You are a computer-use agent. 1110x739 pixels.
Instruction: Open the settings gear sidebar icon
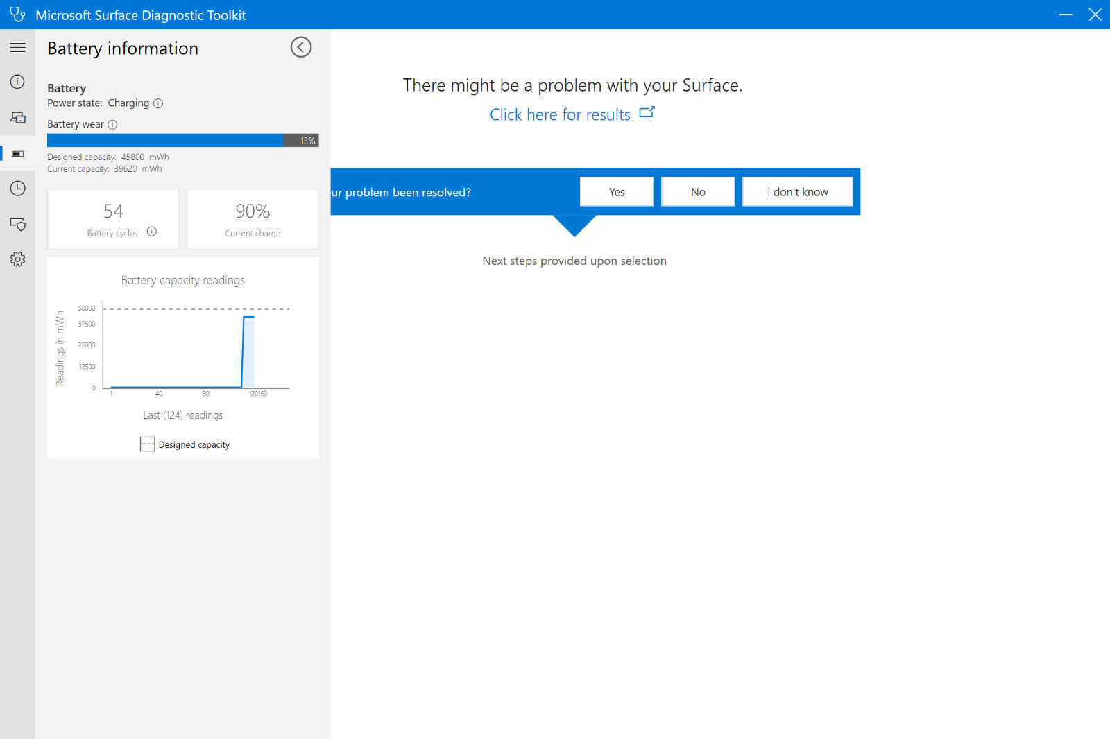18,259
